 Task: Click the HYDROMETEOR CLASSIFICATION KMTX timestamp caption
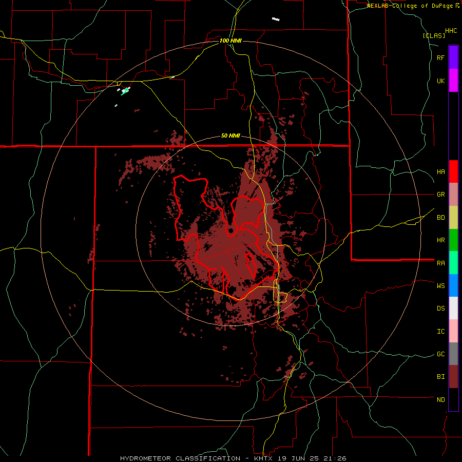tap(233, 458)
